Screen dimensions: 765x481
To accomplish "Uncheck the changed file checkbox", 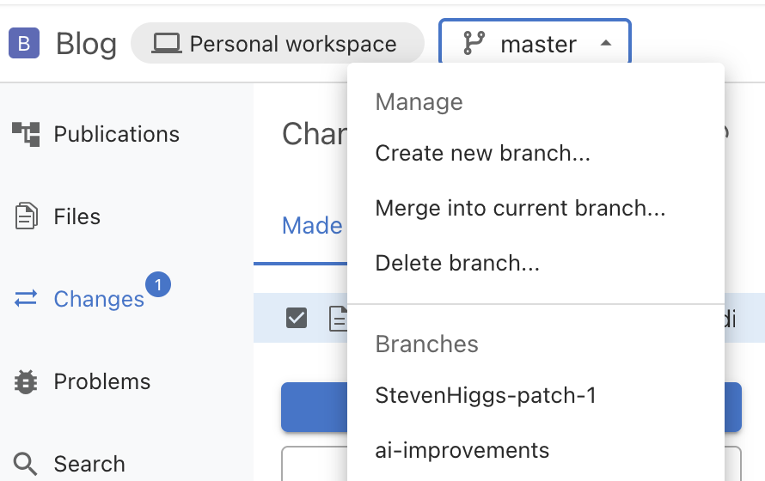I will pyautogui.click(x=297, y=319).
